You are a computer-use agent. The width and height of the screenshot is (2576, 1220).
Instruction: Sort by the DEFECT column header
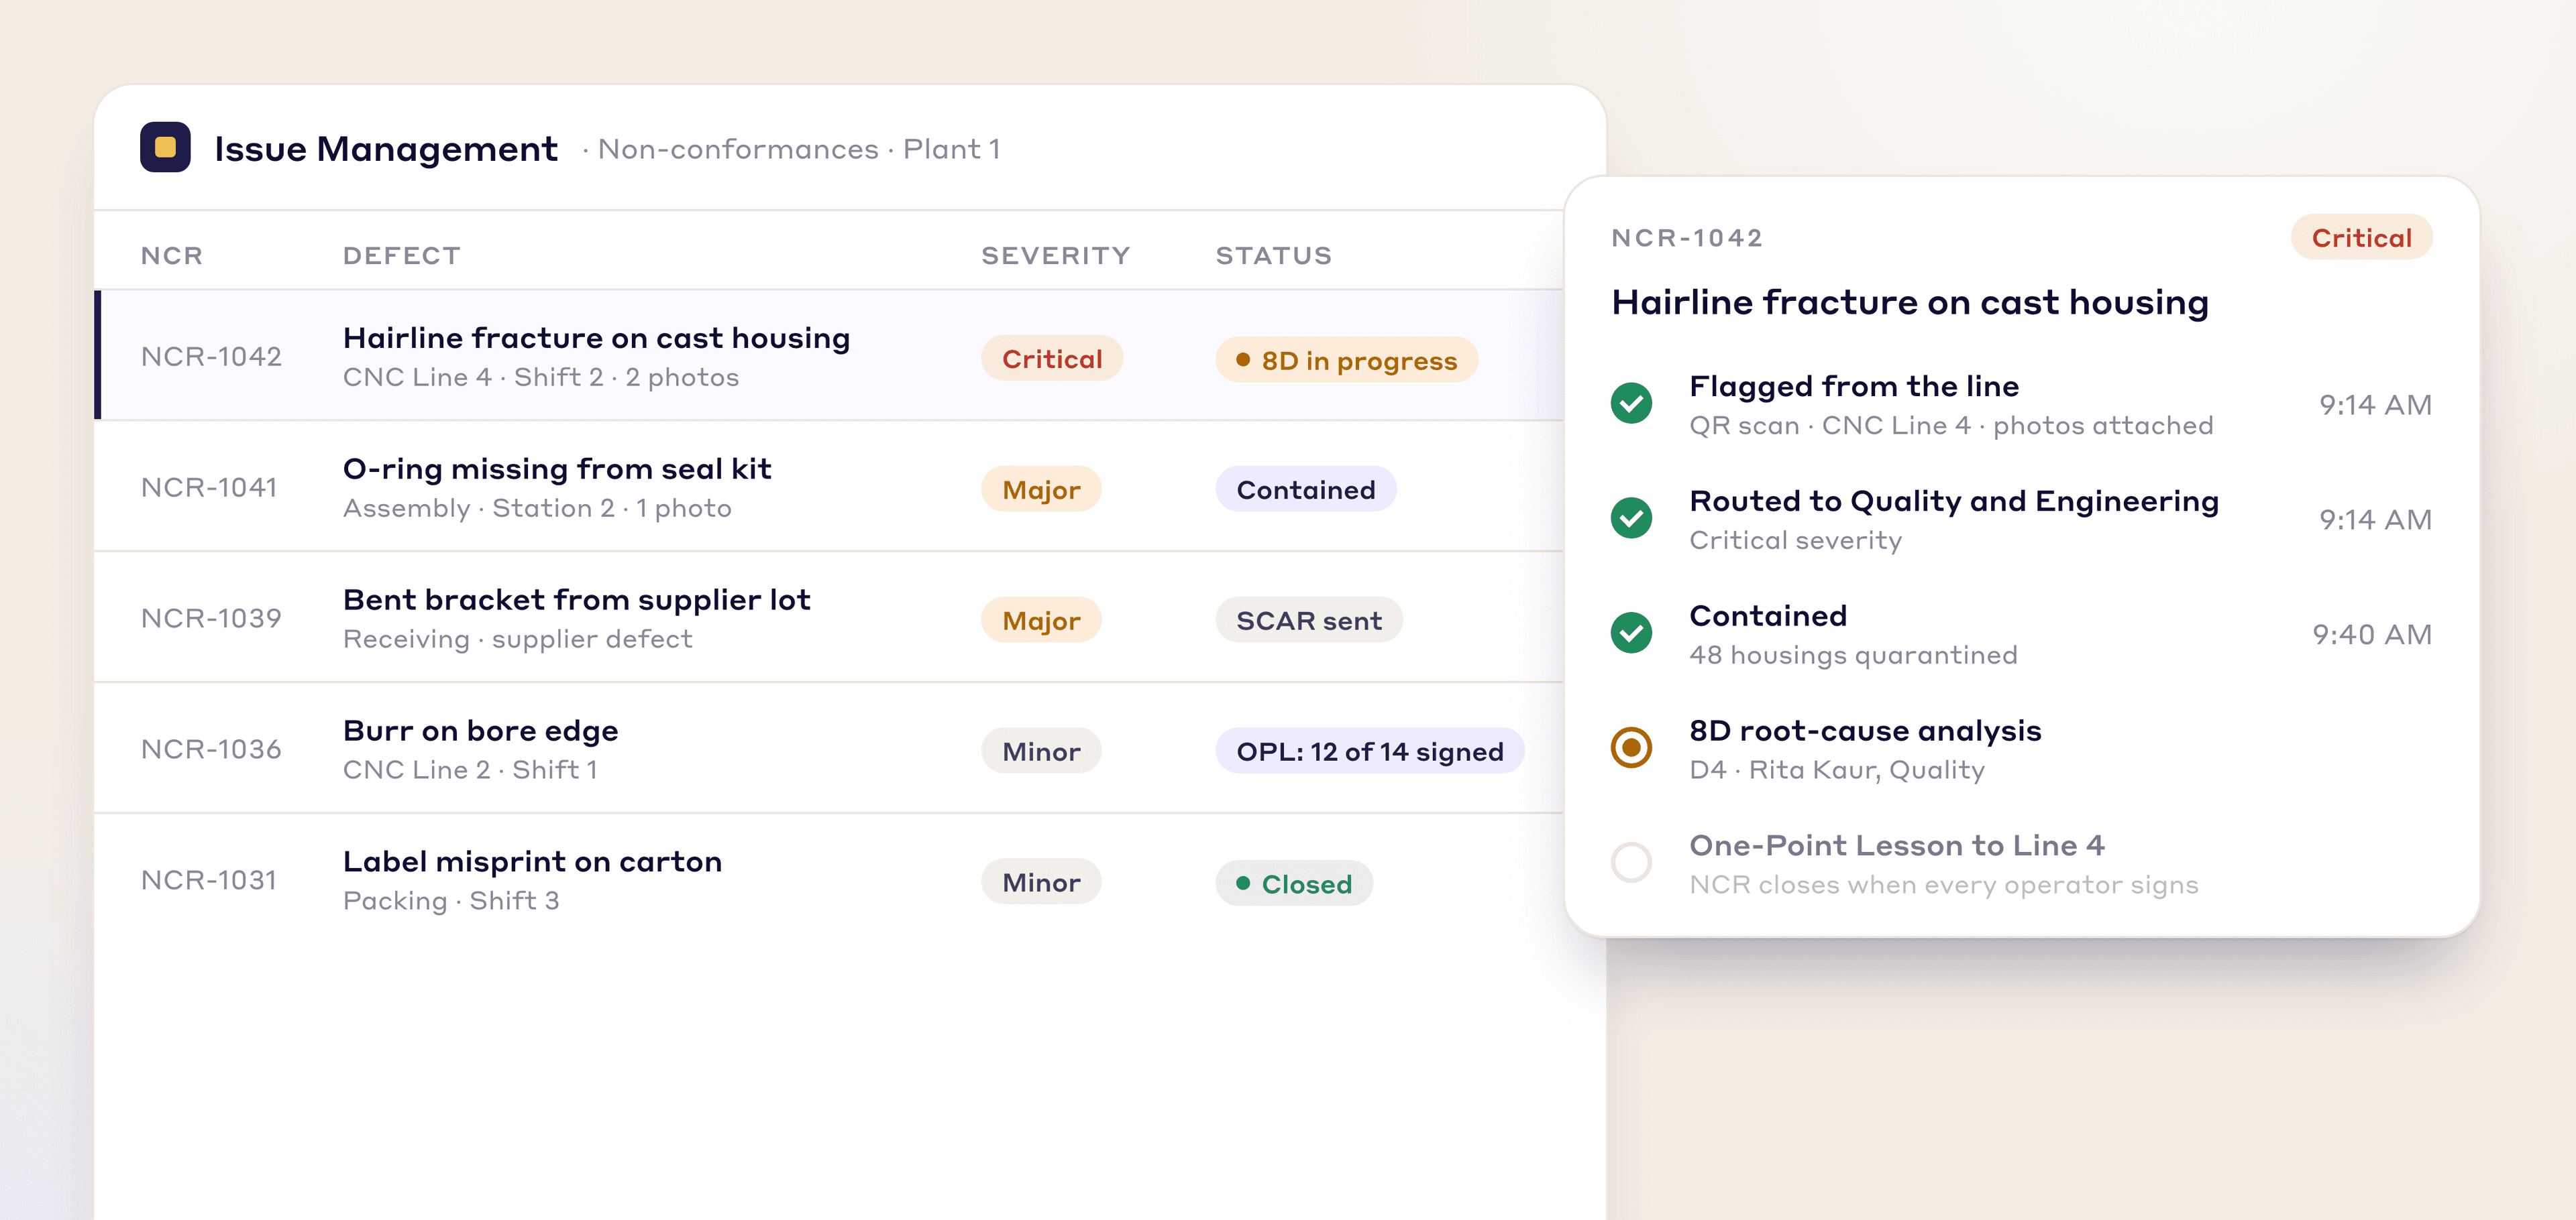coord(402,256)
